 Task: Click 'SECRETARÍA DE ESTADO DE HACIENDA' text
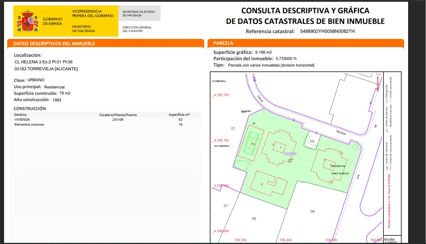pos(138,14)
